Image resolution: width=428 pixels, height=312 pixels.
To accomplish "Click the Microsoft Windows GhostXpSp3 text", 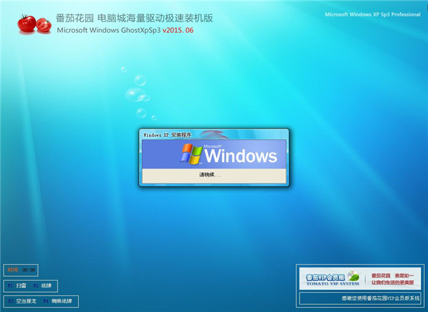I will [x=108, y=30].
